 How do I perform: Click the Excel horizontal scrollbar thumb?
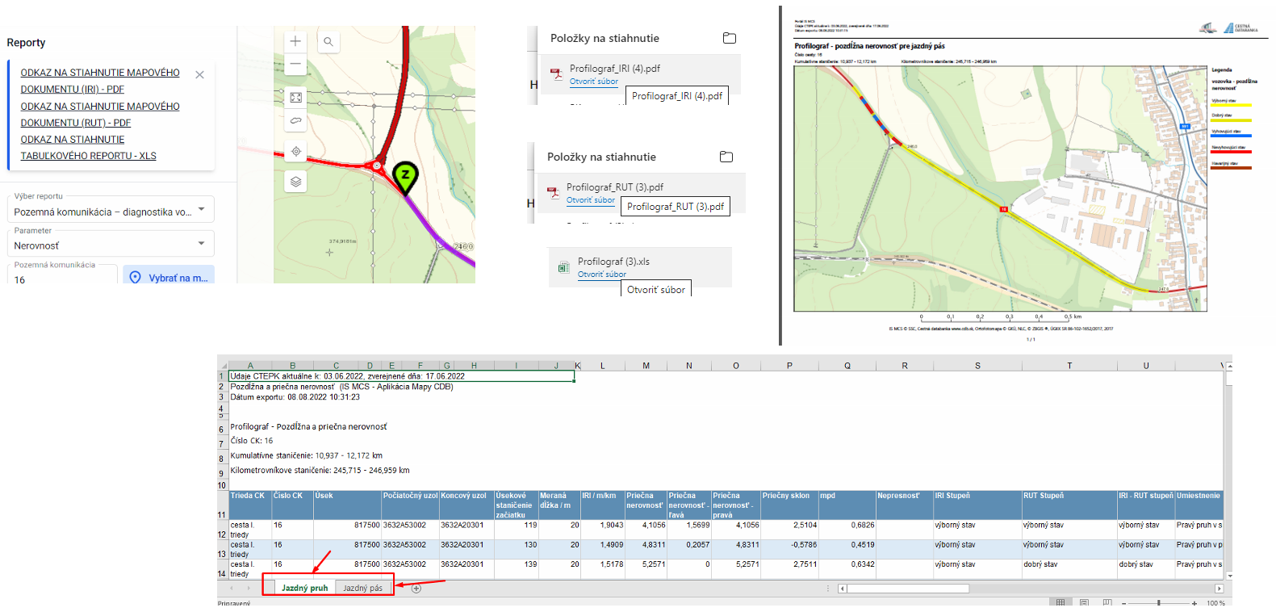[x=908, y=589]
